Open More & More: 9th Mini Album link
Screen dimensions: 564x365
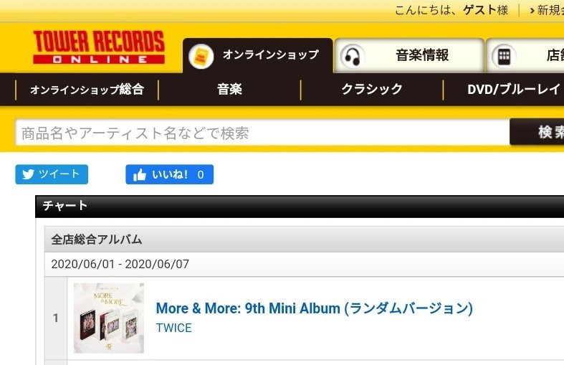point(315,308)
